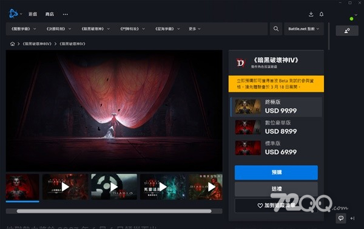Screen dimensions: 364x229
Task: Open the add friend icon
Action: (x=347, y=31)
